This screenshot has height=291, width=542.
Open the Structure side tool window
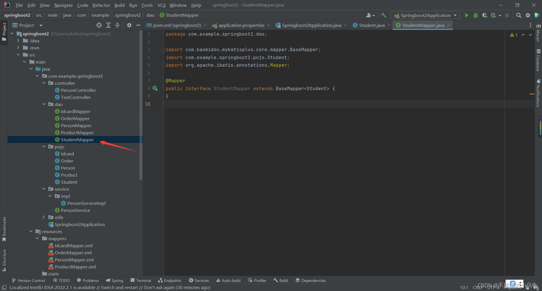click(x=4, y=260)
